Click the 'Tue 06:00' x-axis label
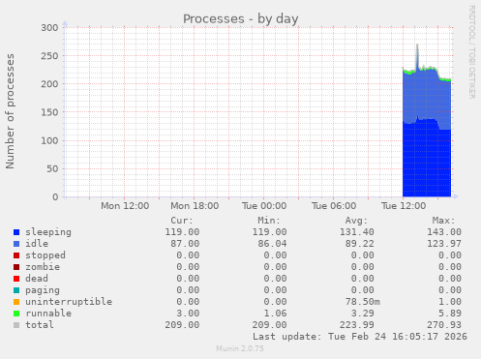This screenshot has width=481, height=359. [334, 206]
